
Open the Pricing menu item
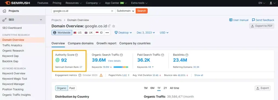tap(57, 3)
